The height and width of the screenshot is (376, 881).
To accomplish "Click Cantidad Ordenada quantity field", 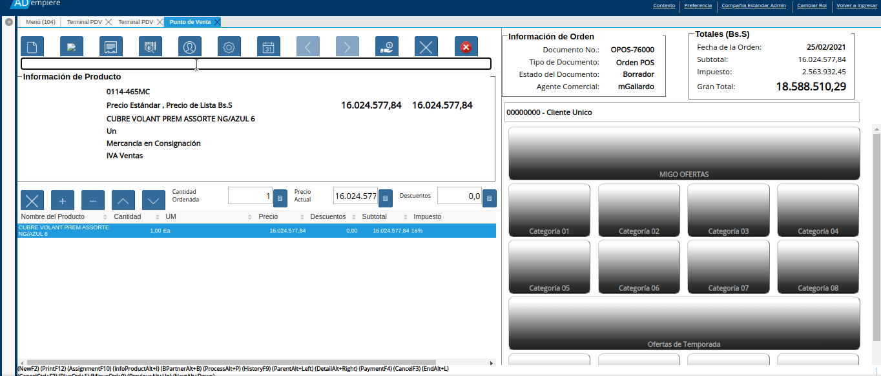I will pos(250,196).
